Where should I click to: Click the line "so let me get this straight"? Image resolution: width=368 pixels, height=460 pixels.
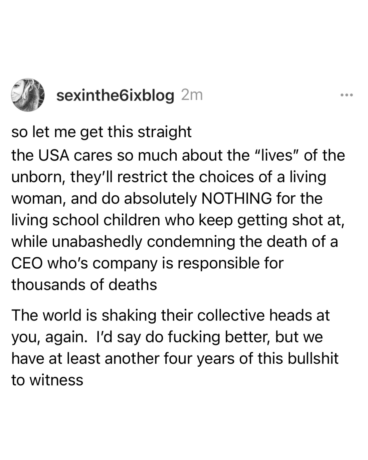pyautogui.click(x=101, y=132)
